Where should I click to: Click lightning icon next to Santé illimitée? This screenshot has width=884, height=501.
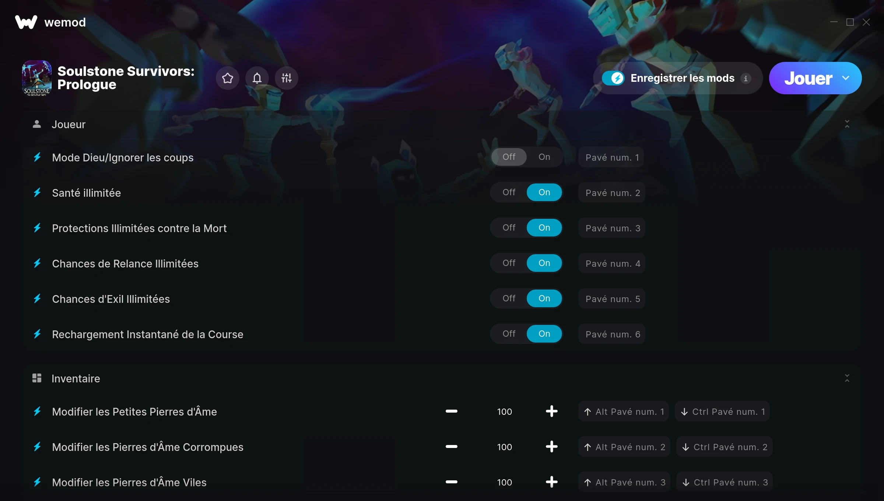(x=37, y=193)
